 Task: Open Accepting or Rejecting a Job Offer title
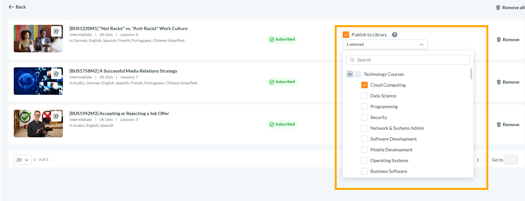coord(119,113)
